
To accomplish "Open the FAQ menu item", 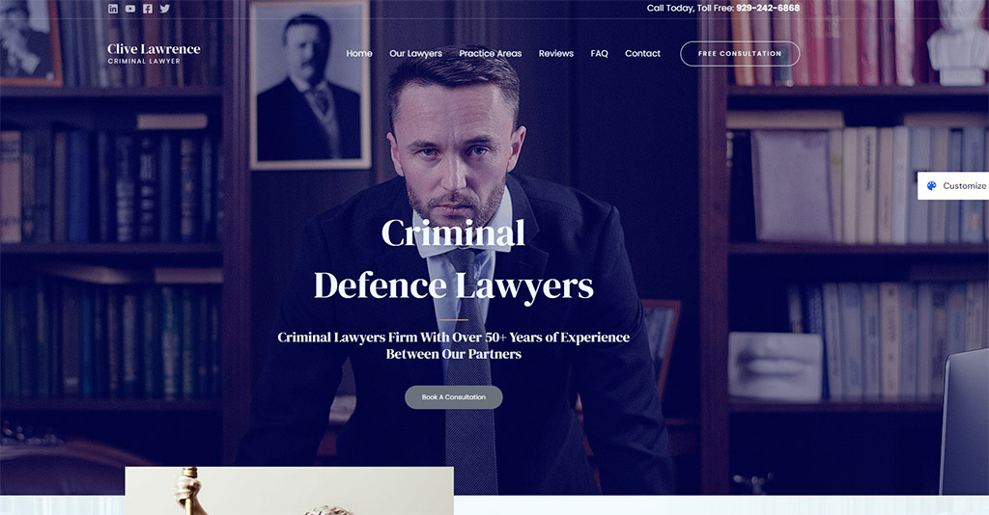I will pos(599,53).
